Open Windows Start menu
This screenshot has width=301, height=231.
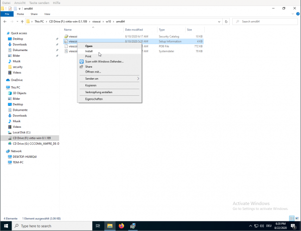pos(5,226)
